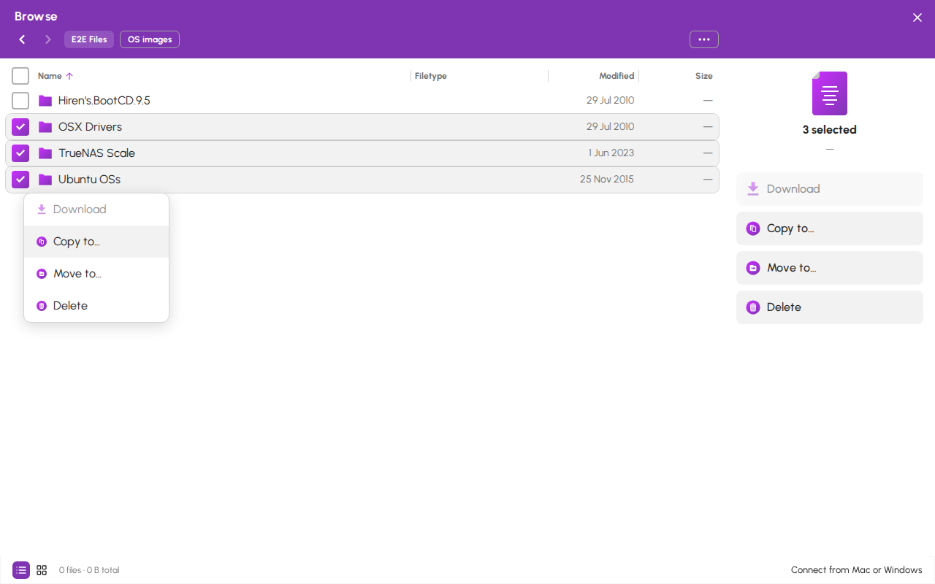This screenshot has width=935, height=584.
Task: Check the Hiren's.BootCD.9.5 checkbox
Action: pos(20,101)
